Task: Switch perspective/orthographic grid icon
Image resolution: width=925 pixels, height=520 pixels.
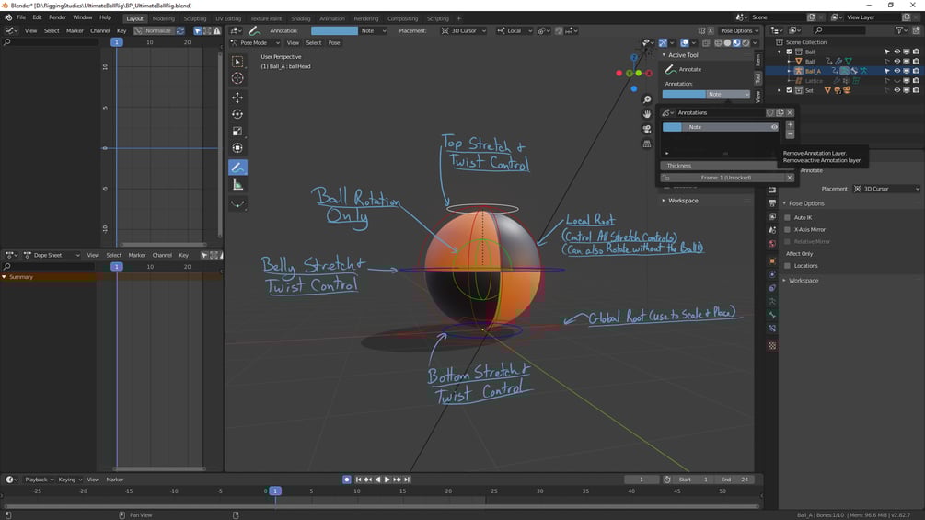Action: [x=647, y=144]
